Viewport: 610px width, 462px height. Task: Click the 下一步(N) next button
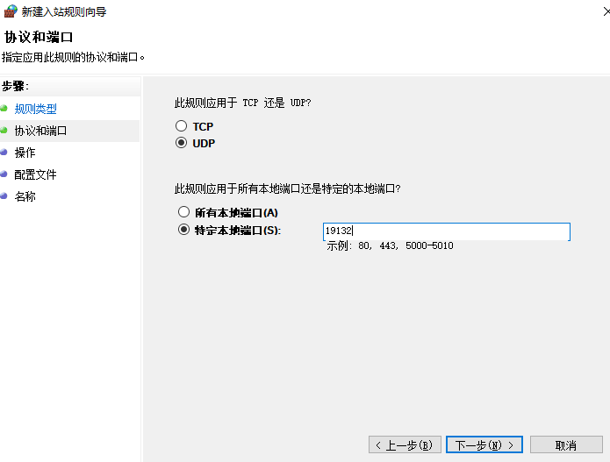(x=484, y=444)
